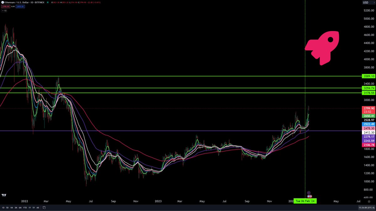Set range to 1D
Viewport: 376px width, 211px height.
coord(3,208)
